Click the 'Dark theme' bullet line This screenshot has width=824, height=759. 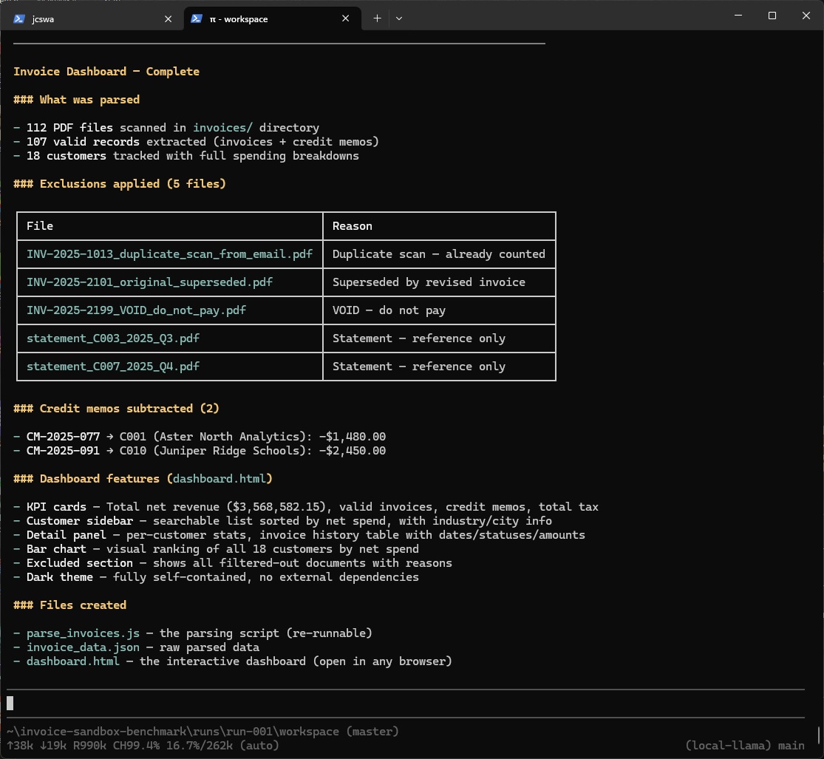click(x=216, y=577)
